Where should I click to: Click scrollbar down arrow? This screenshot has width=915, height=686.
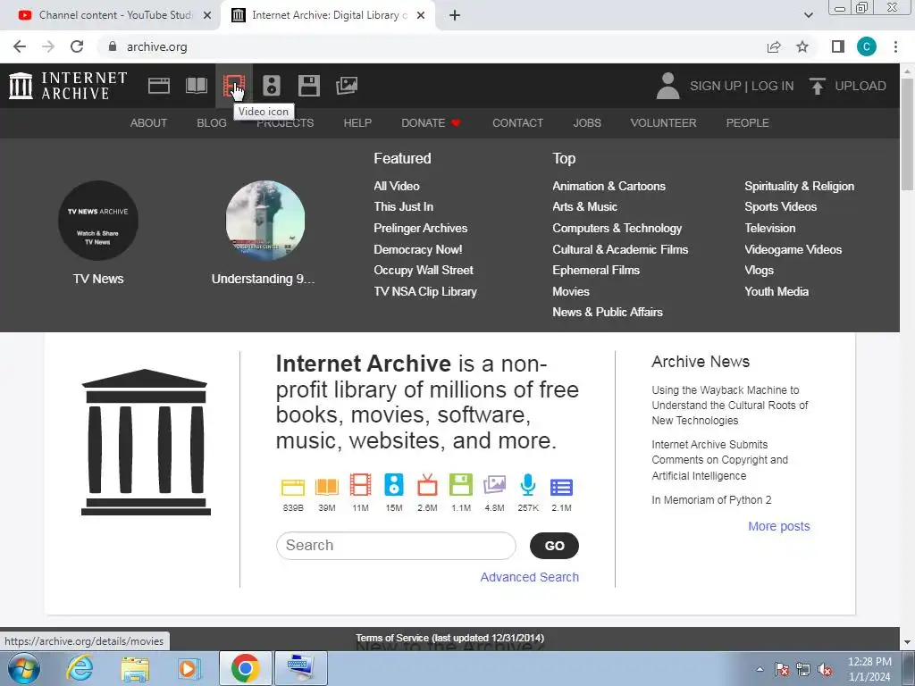point(907,642)
